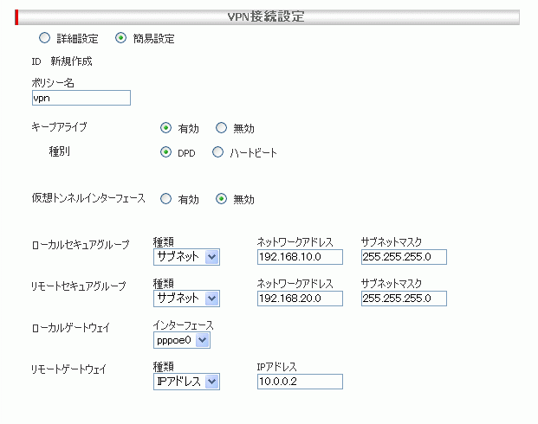
Task: Disable キープアライブ with 無効 option
Action: tap(221, 128)
